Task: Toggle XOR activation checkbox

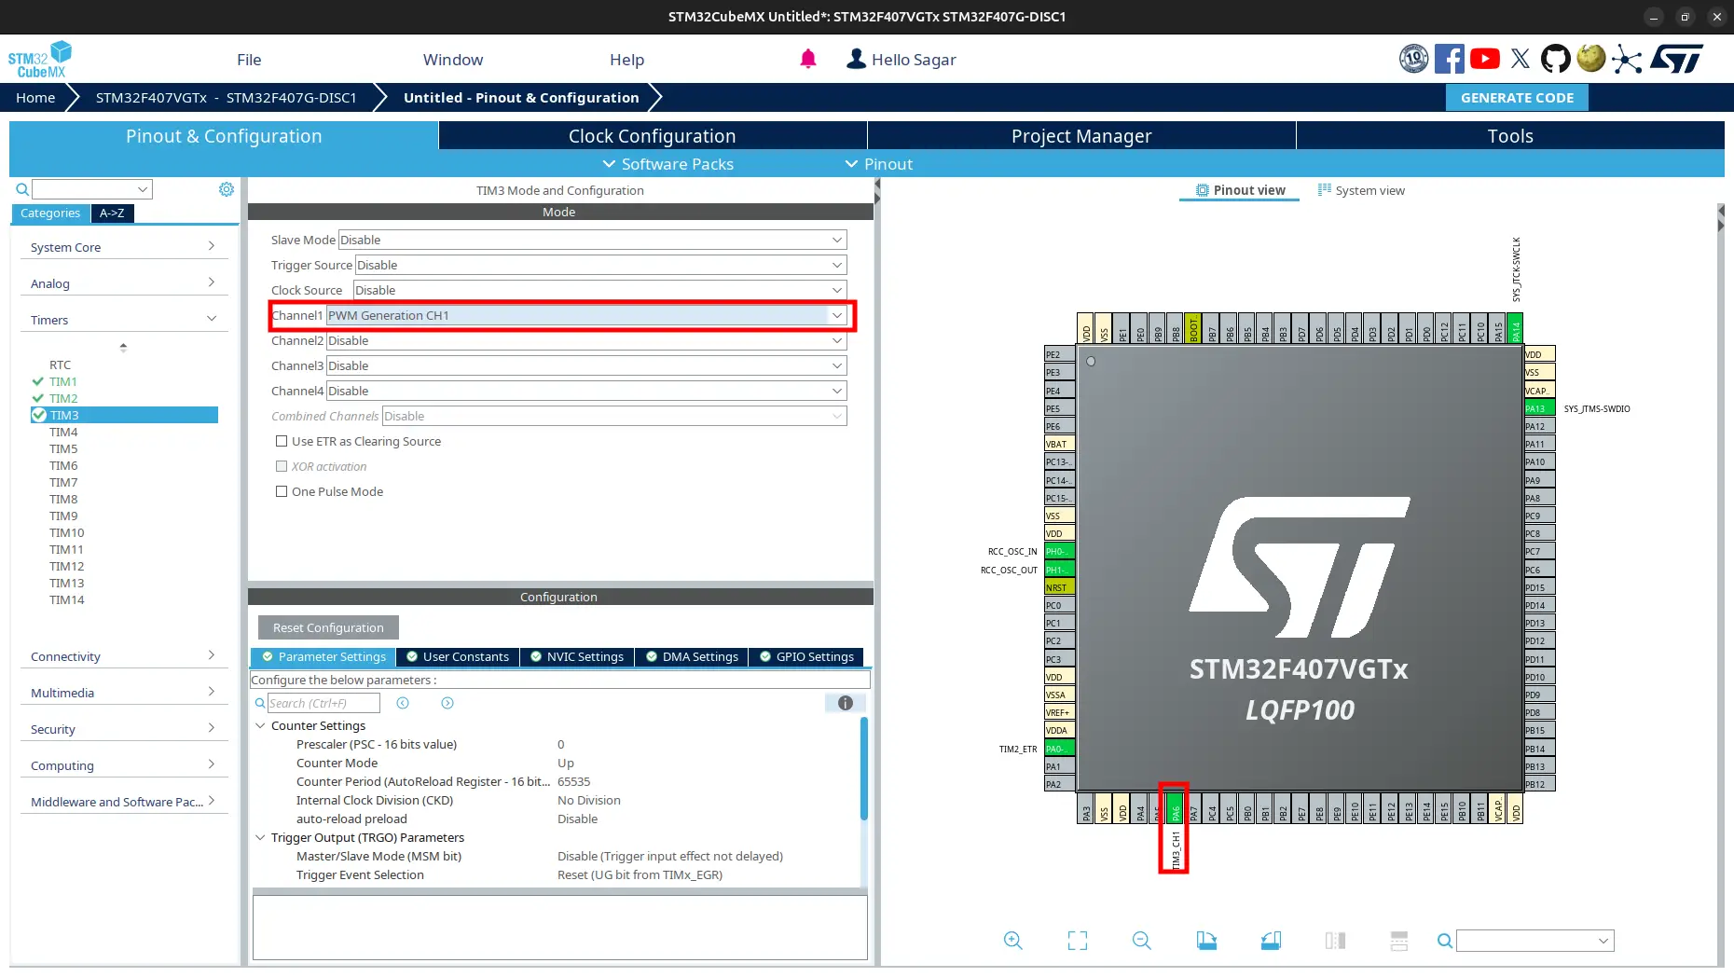Action: (282, 466)
